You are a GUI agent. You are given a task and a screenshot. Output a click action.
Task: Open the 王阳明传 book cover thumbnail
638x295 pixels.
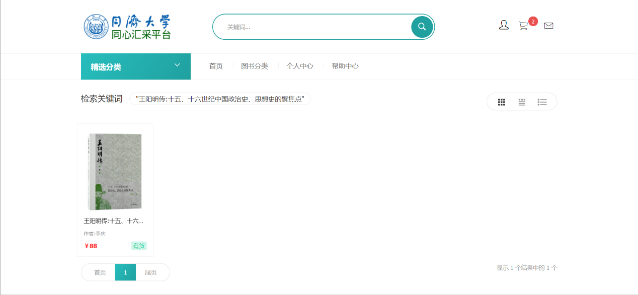click(115, 172)
